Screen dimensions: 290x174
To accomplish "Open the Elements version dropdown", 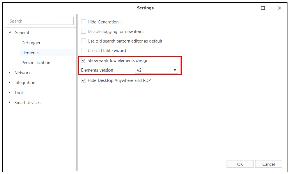I will pos(157,70).
